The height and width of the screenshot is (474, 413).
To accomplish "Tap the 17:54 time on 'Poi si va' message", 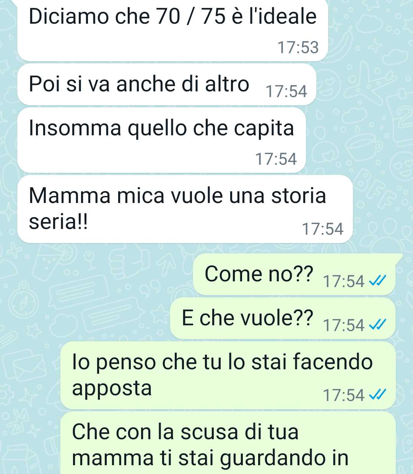I will click(286, 92).
